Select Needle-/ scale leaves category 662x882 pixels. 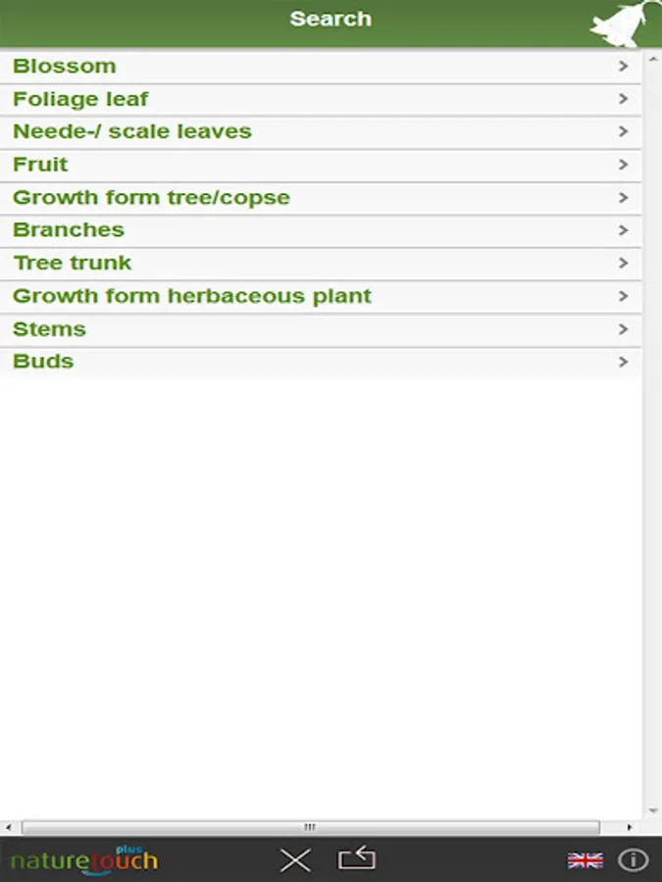(132, 131)
